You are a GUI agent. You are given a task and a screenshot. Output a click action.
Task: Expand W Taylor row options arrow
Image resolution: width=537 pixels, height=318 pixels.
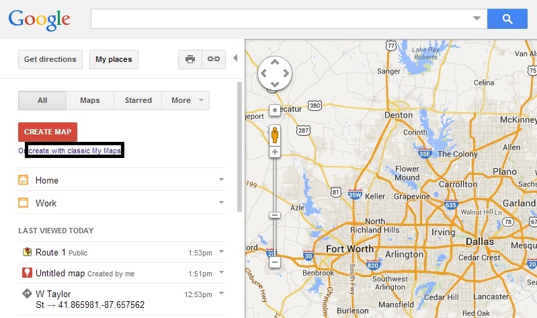(222, 293)
